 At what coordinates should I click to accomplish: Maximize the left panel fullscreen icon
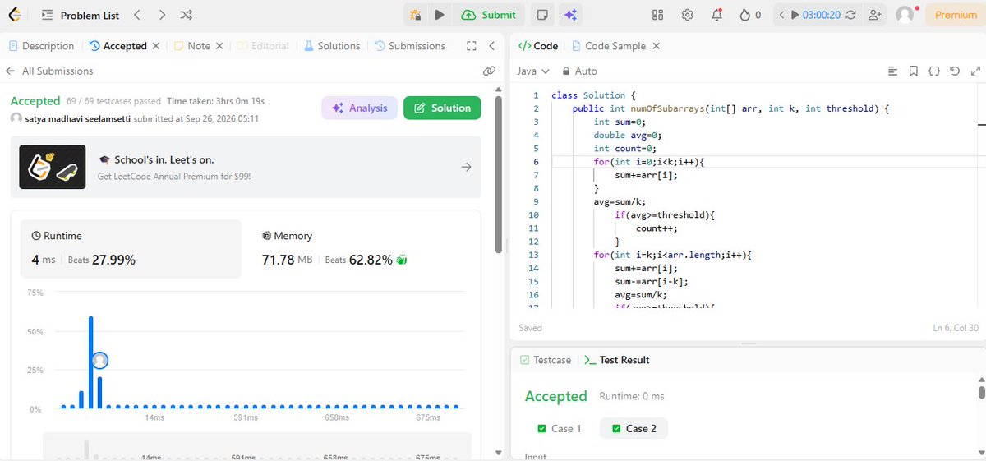[x=471, y=46]
